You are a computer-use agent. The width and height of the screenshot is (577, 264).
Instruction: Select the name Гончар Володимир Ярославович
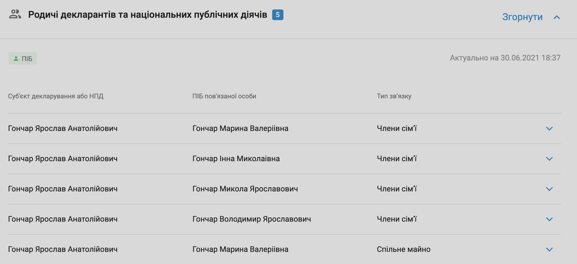[251, 219]
